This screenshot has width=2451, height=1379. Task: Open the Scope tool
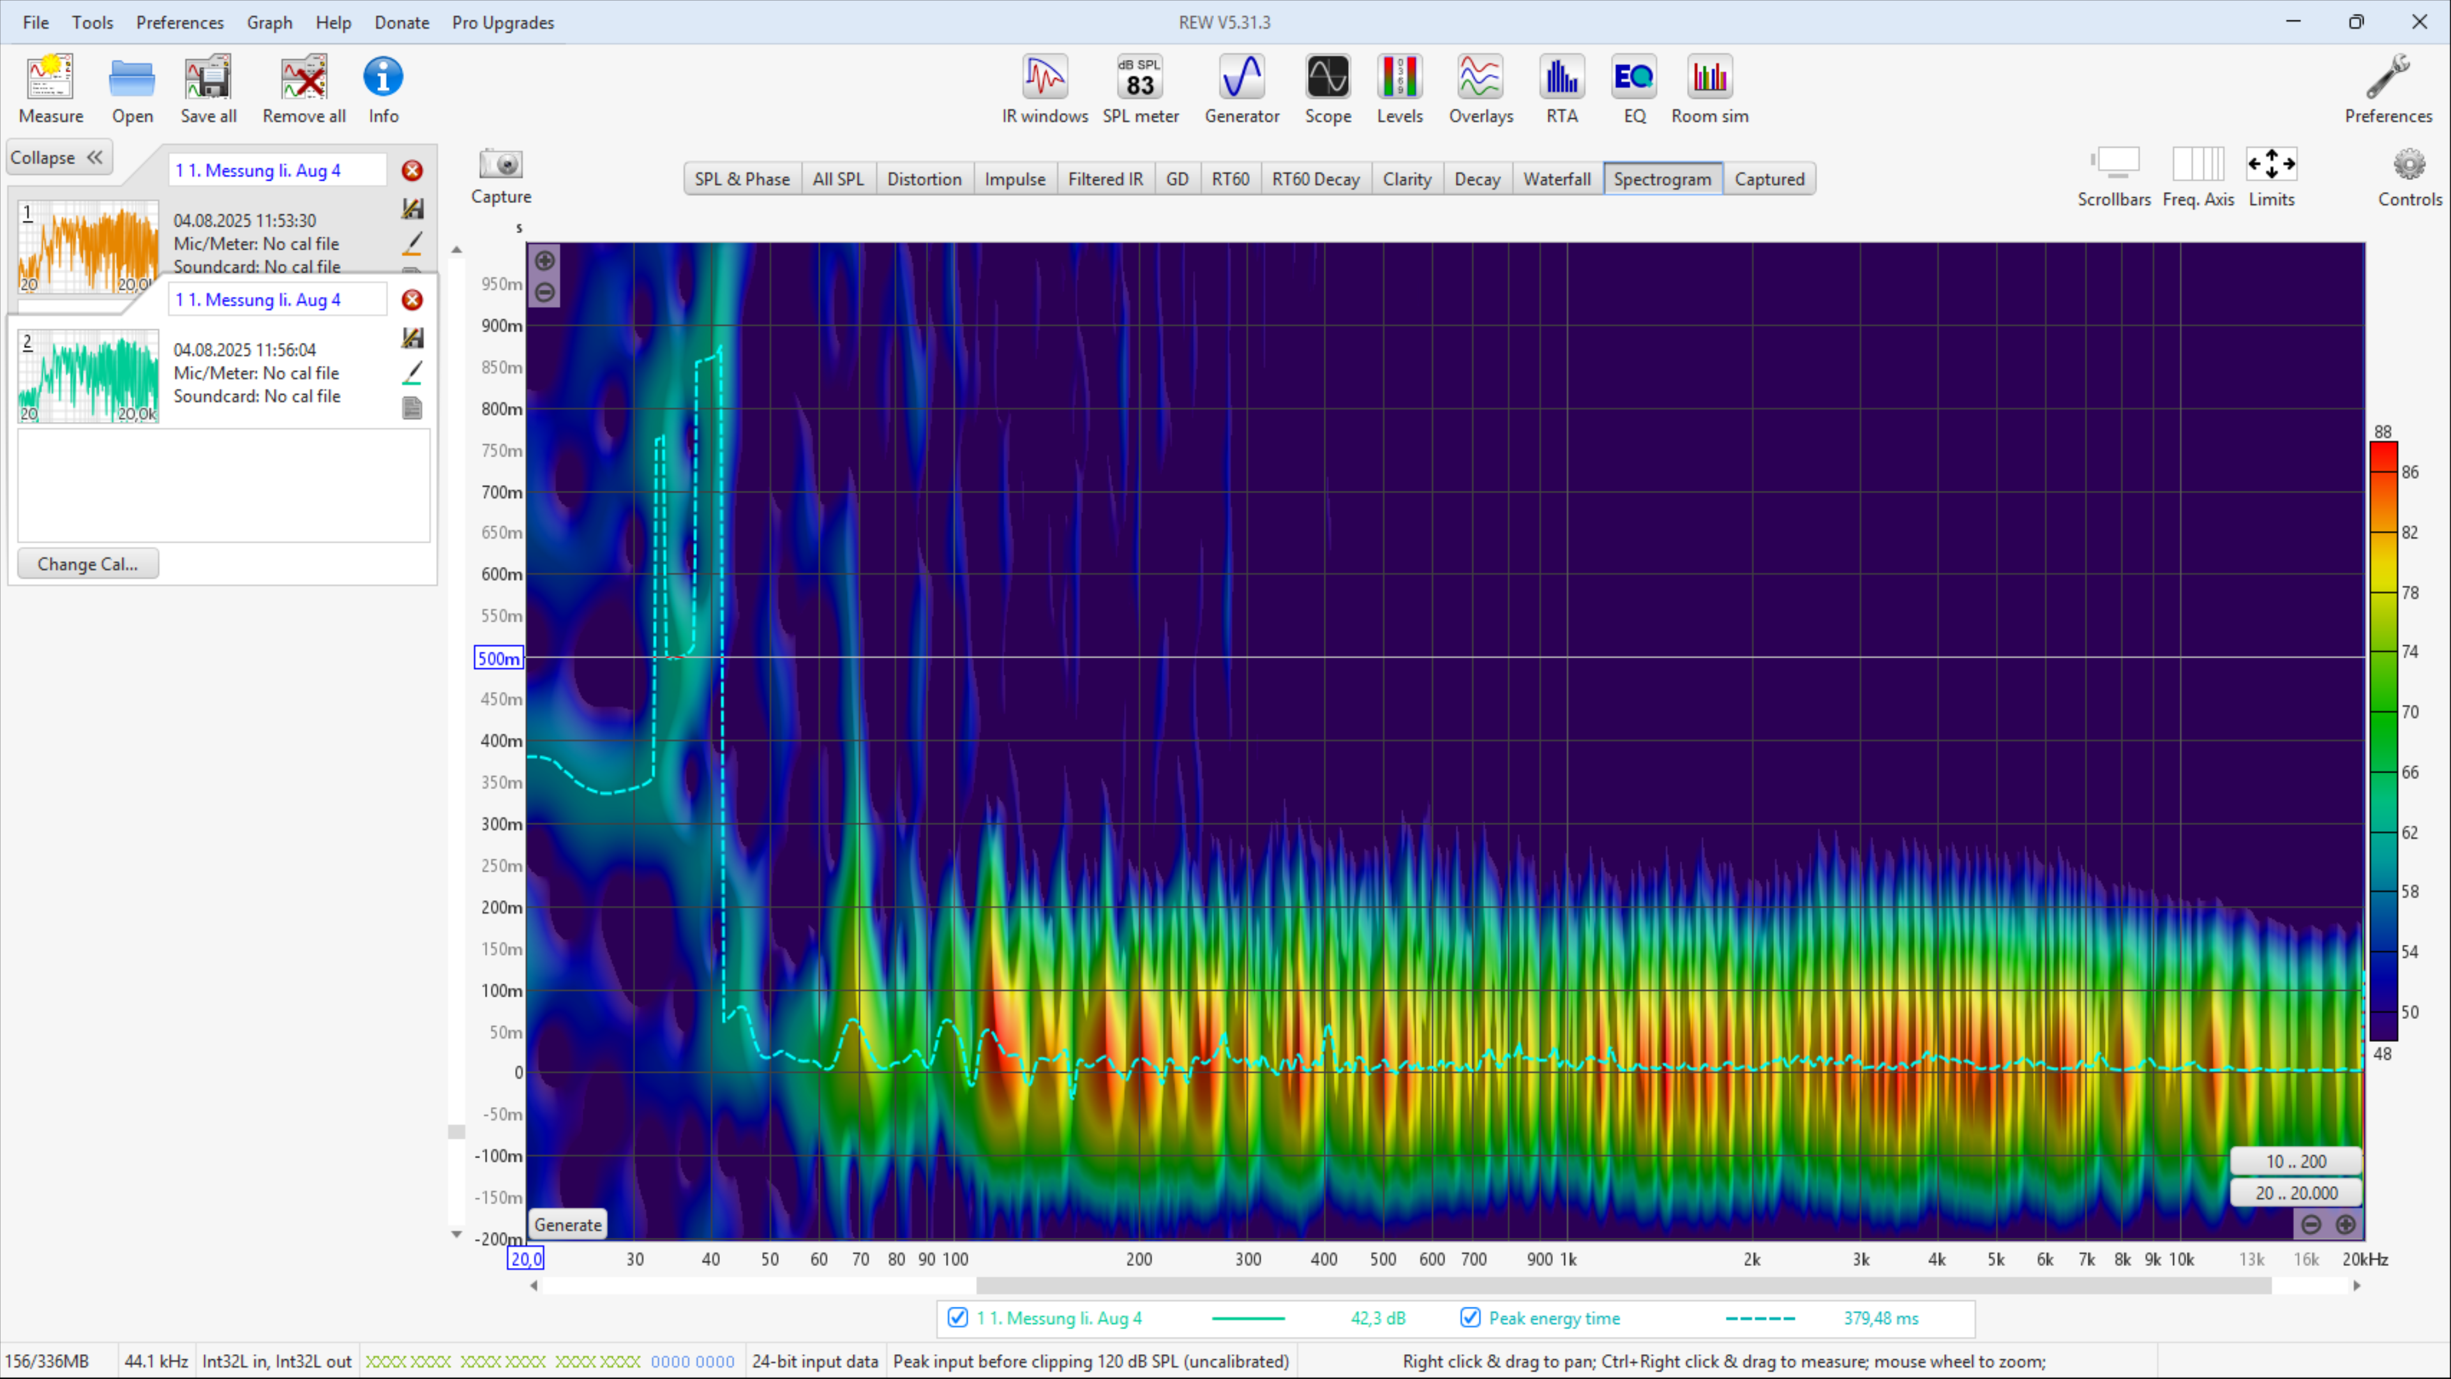point(1328,89)
